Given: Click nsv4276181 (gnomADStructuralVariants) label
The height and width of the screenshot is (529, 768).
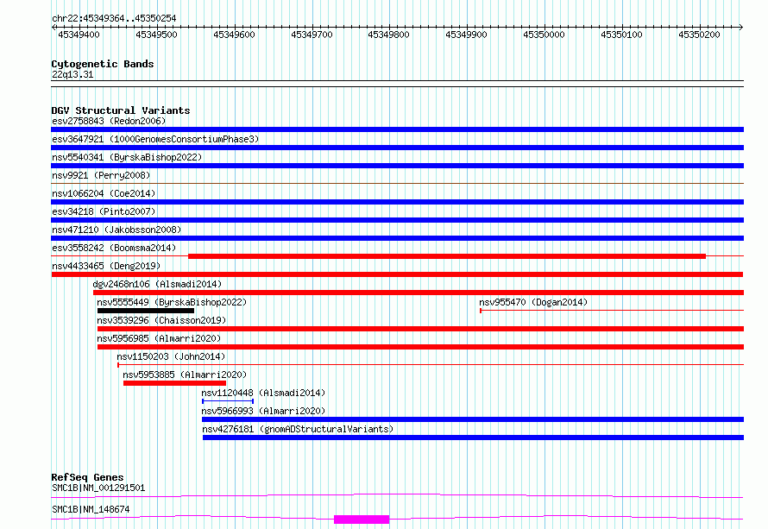Looking at the screenshot, I should coord(298,429).
